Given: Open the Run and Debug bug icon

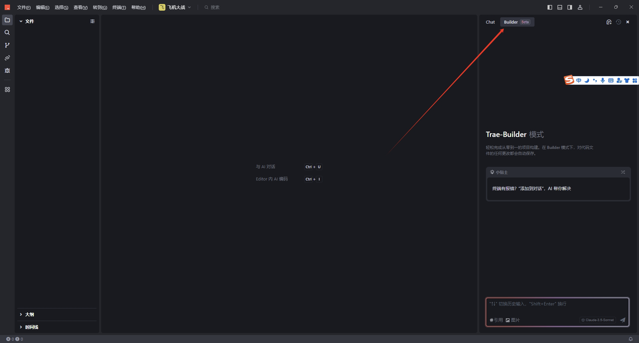Looking at the screenshot, I should click(7, 70).
